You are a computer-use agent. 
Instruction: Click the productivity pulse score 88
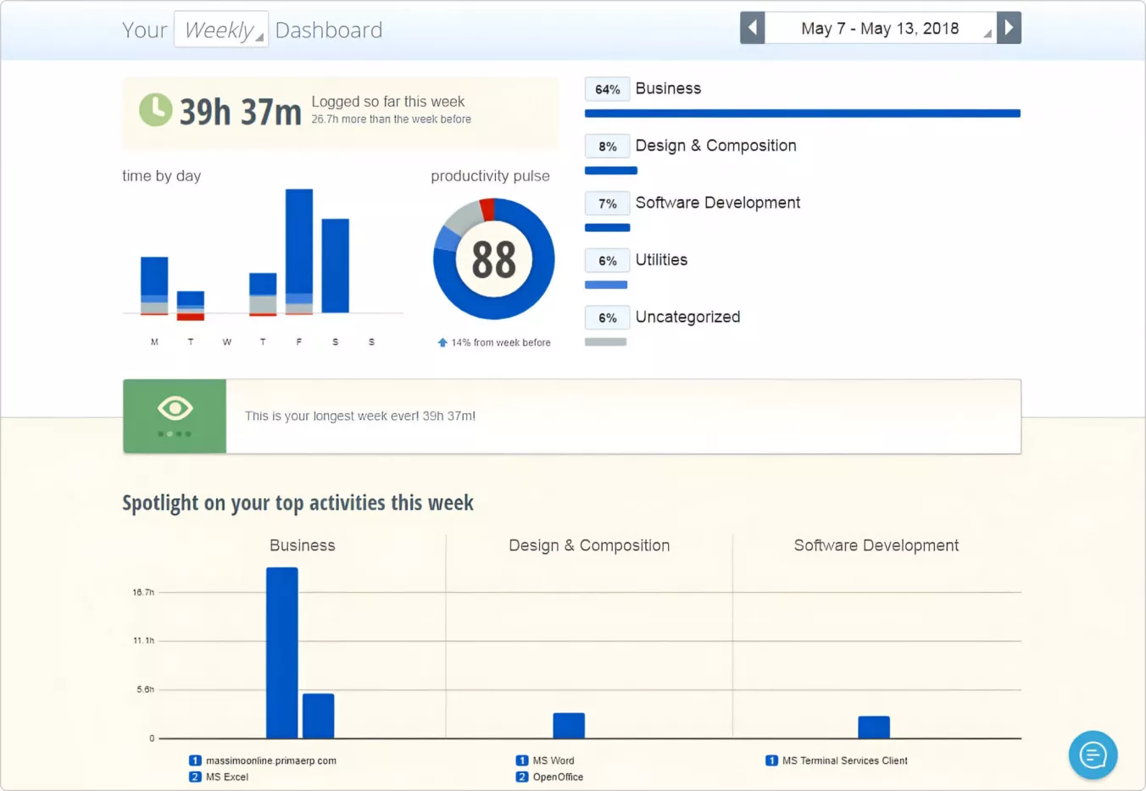(493, 259)
